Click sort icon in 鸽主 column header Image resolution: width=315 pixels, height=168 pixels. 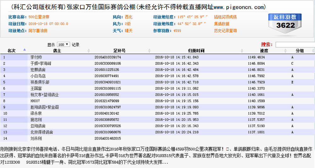[x=89, y=51]
